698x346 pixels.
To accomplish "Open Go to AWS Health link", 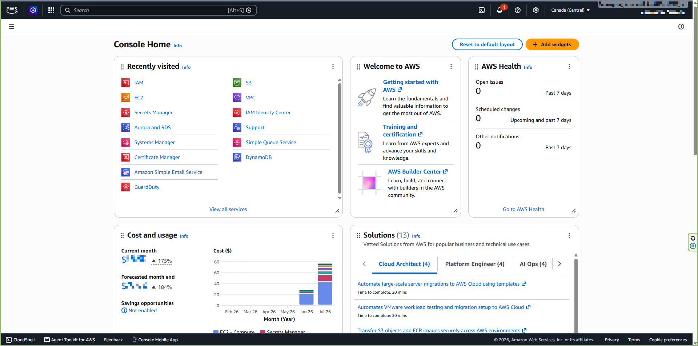I will [523, 209].
